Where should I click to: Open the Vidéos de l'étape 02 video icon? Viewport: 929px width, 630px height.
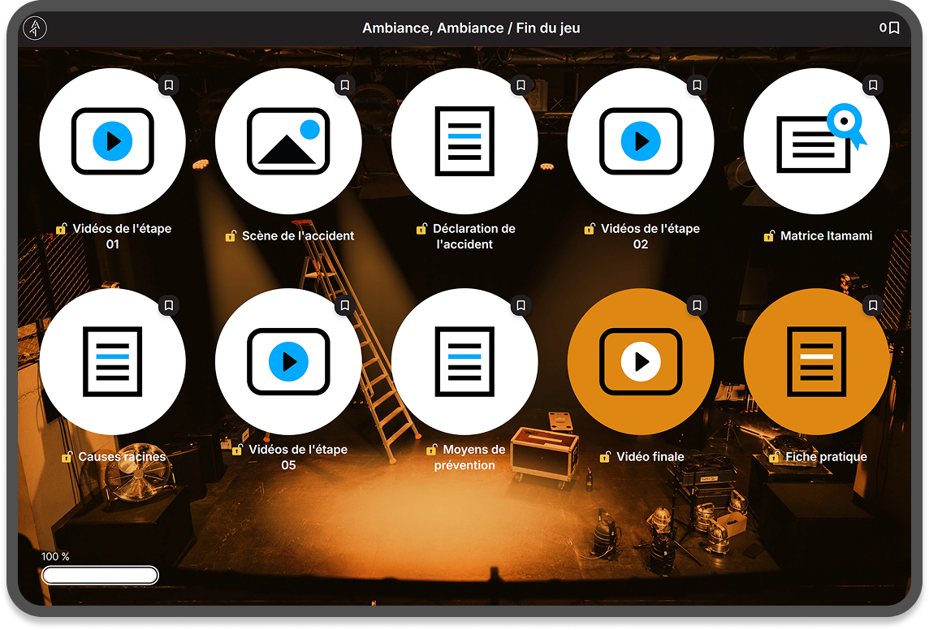pos(641,141)
